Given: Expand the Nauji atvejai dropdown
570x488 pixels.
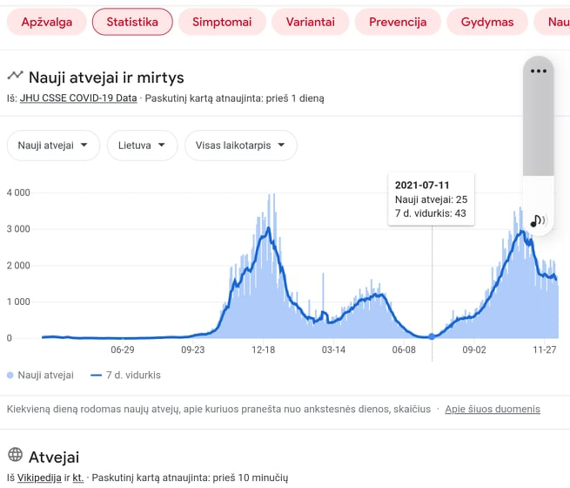Looking at the screenshot, I should pos(53,146).
